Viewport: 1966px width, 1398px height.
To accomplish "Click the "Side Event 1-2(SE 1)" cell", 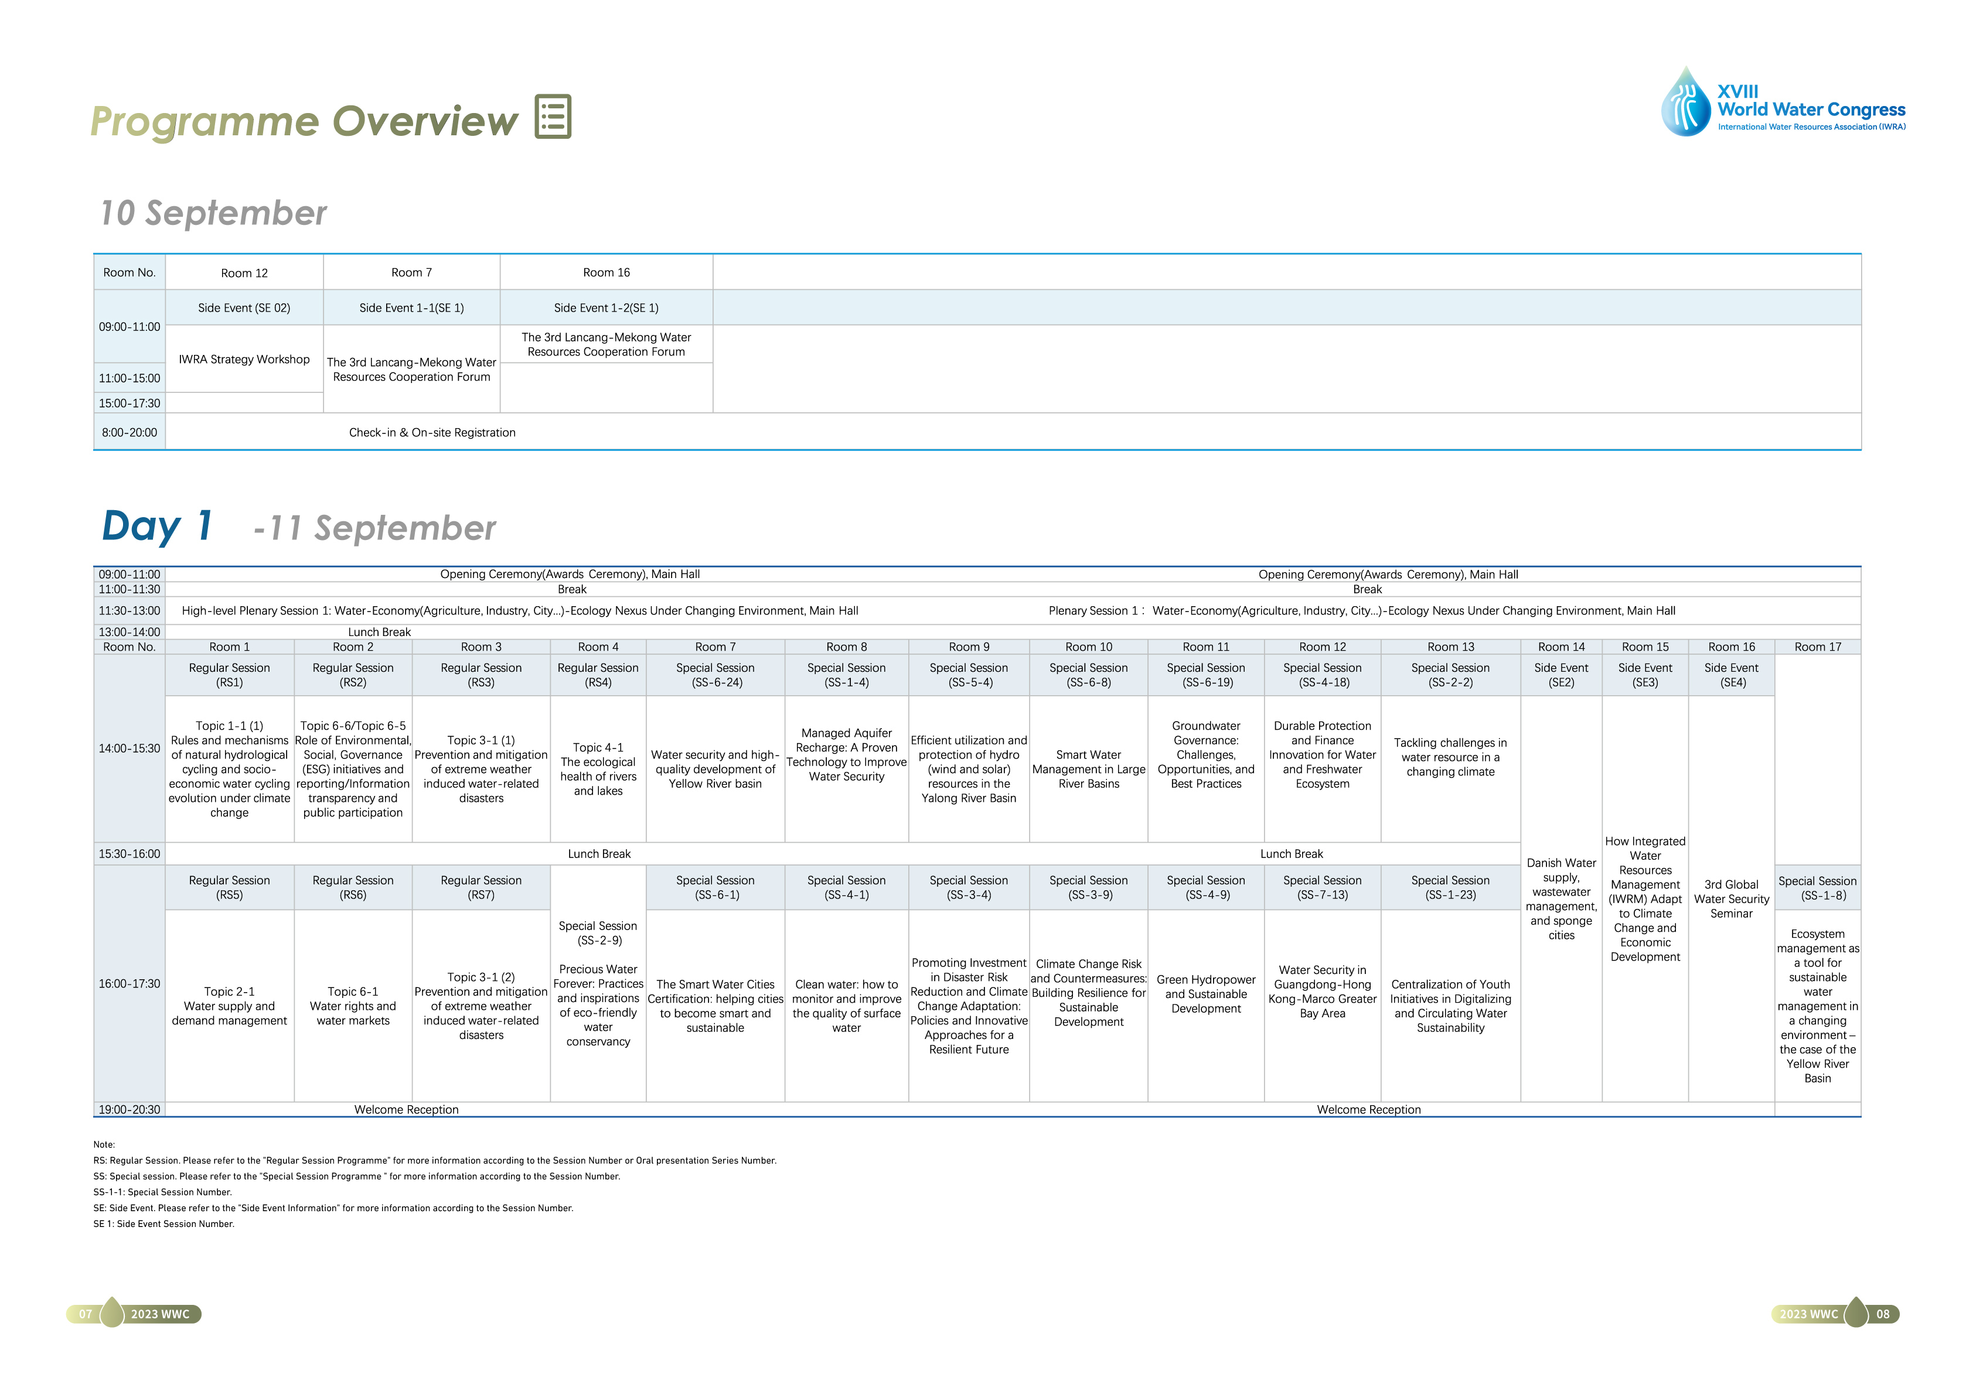I will coord(607,307).
